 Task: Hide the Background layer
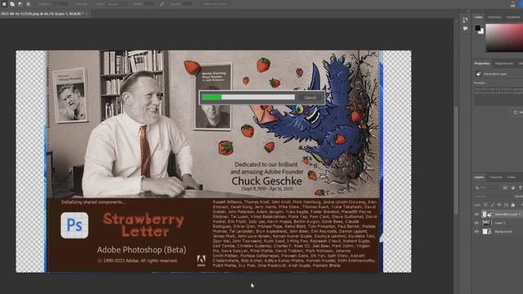point(476,232)
